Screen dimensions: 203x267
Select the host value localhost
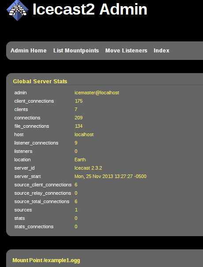point(84,134)
